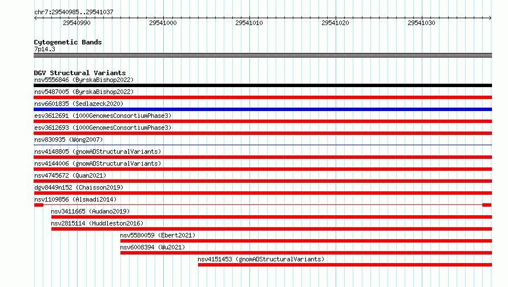The width and height of the screenshot is (508, 287).
Task: Open nsv1109856 (Alsmadi2014) variant label
Action: (x=75, y=199)
